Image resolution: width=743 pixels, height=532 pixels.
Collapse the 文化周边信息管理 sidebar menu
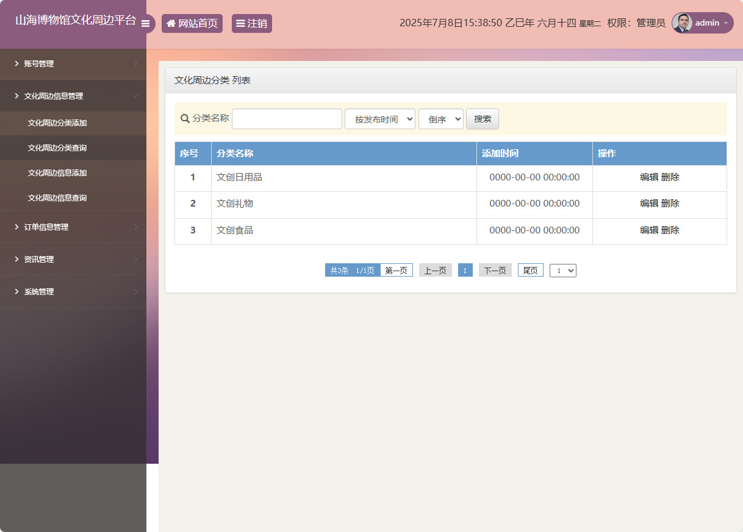(x=73, y=96)
